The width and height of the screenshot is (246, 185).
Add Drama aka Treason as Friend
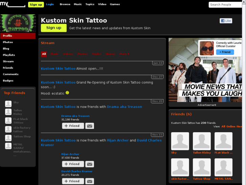coord(73,126)
